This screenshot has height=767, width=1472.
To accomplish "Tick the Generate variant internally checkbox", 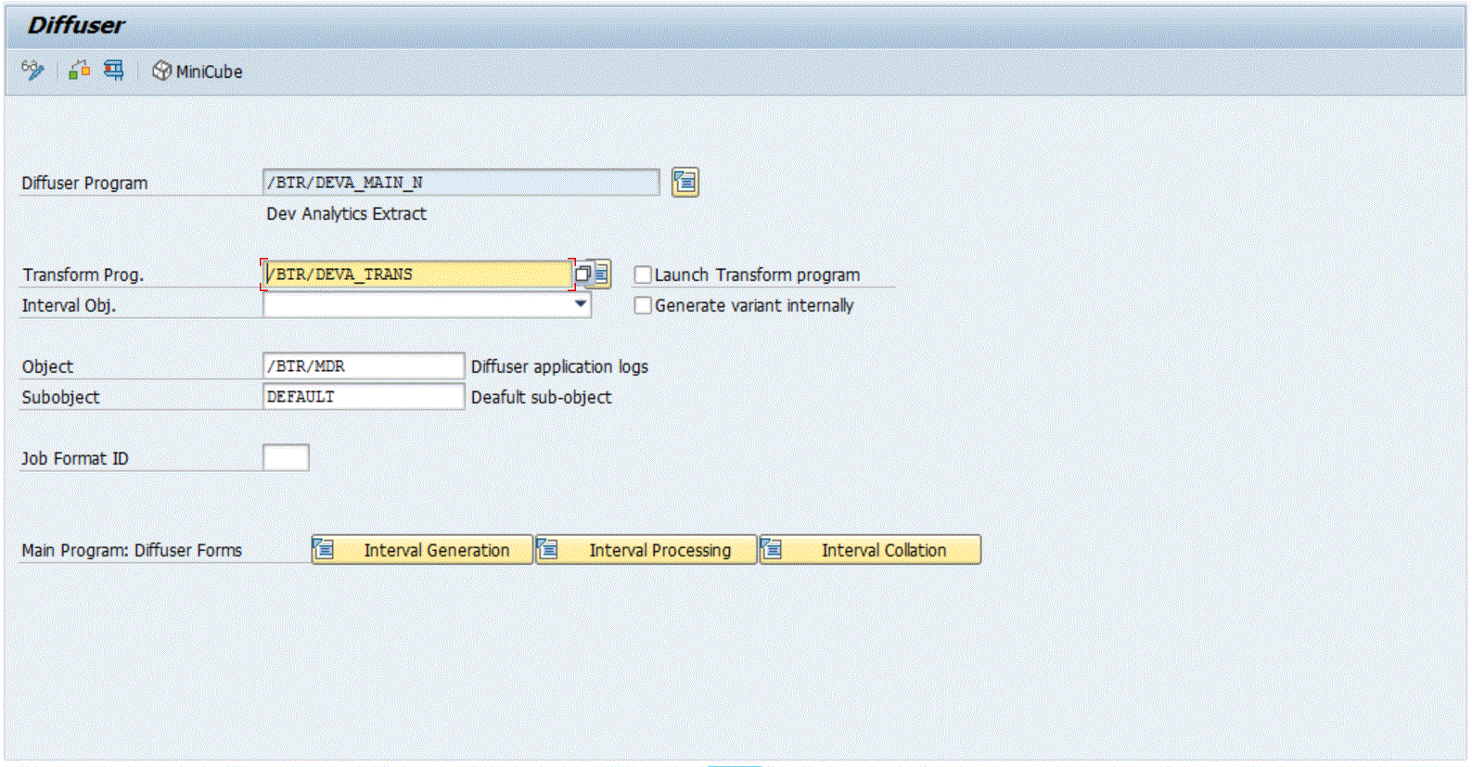I will tap(643, 305).
